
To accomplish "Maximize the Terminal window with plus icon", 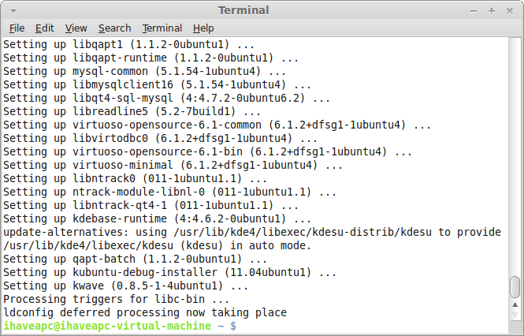I will [x=491, y=11].
